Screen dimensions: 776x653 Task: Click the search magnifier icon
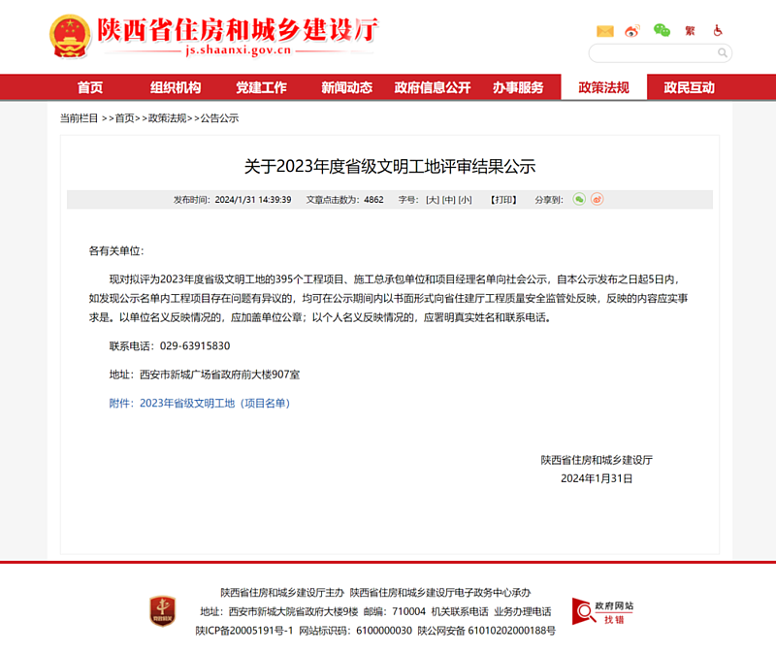pos(723,52)
